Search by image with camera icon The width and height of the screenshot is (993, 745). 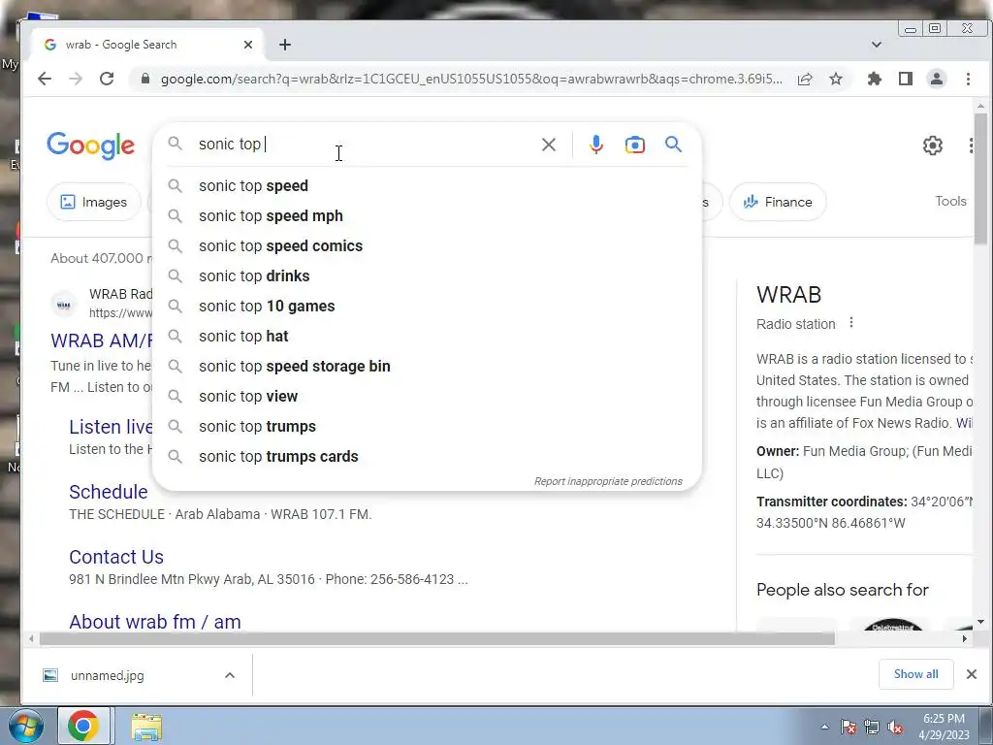click(634, 145)
